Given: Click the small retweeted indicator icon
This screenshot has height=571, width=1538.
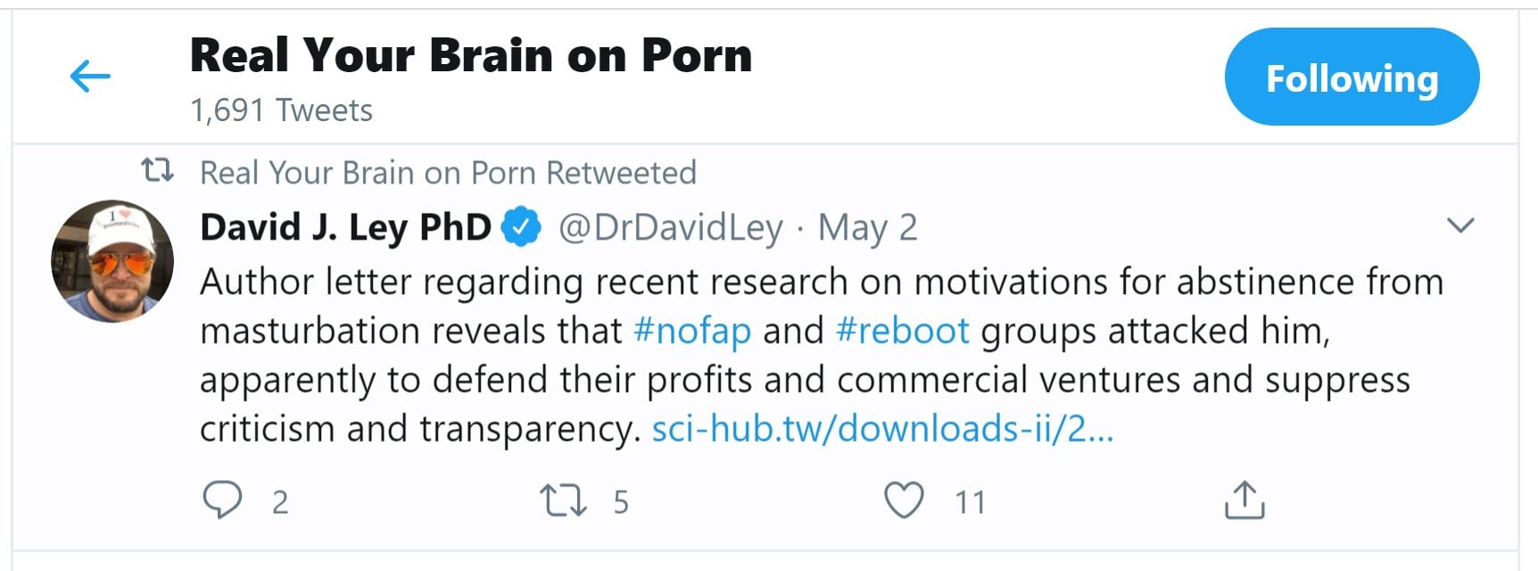Looking at the screenshot, I should (x=158, y=170).
